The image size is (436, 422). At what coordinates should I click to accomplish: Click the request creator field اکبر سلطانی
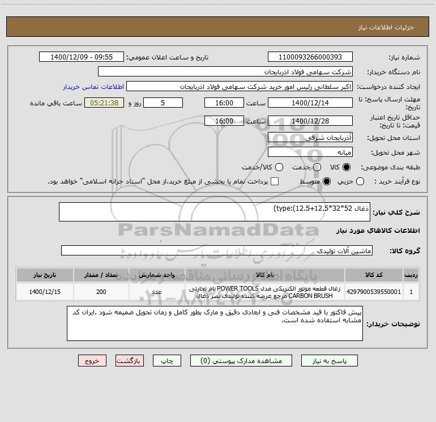pyautogui.click(x=240, y=87)
